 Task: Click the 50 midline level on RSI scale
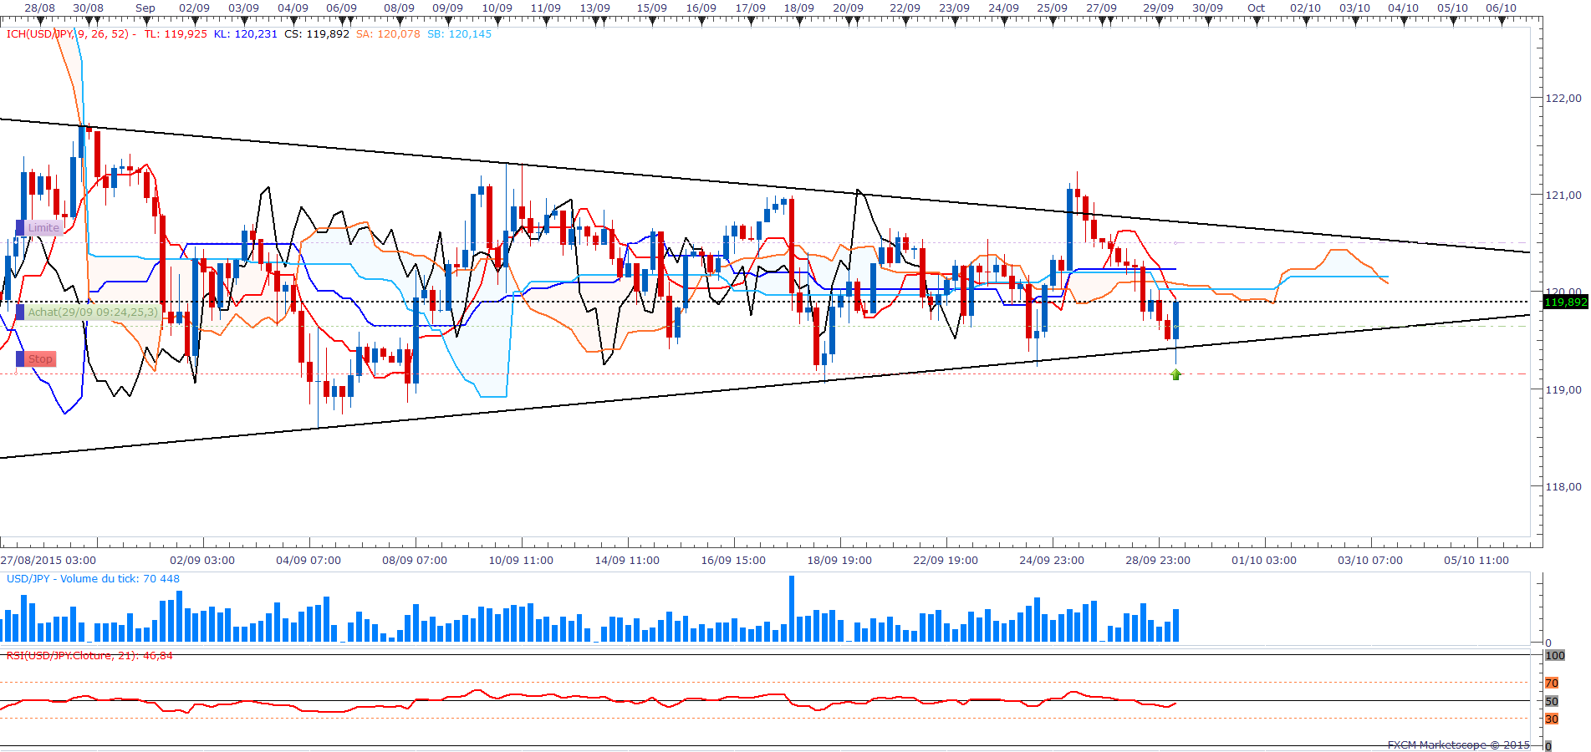pos(1552,702)
